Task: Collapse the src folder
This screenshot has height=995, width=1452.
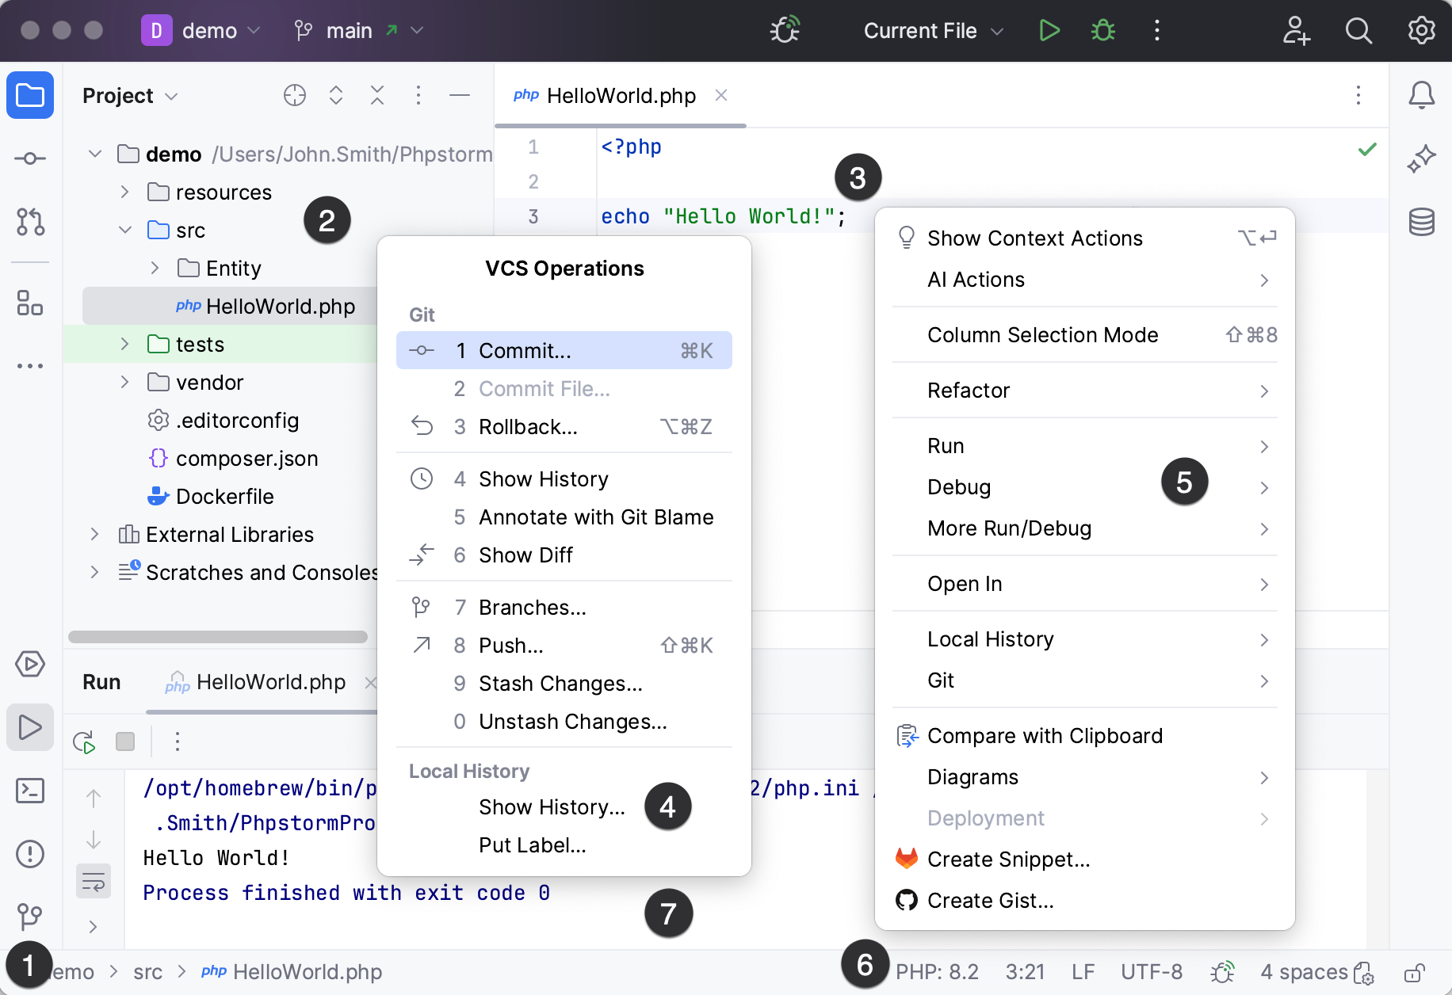Action: pyautogui.click(x=124, y=231)
